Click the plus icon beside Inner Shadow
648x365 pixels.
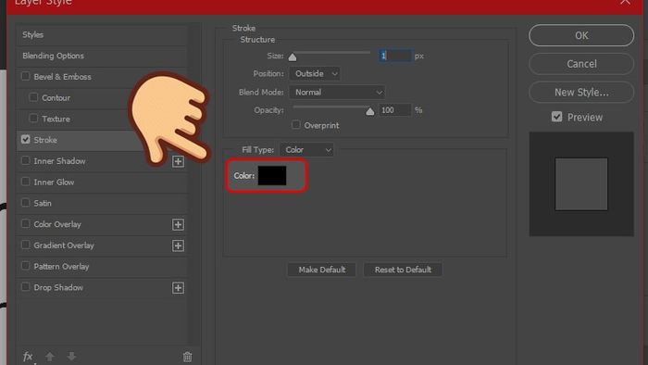tap(178, 161)
